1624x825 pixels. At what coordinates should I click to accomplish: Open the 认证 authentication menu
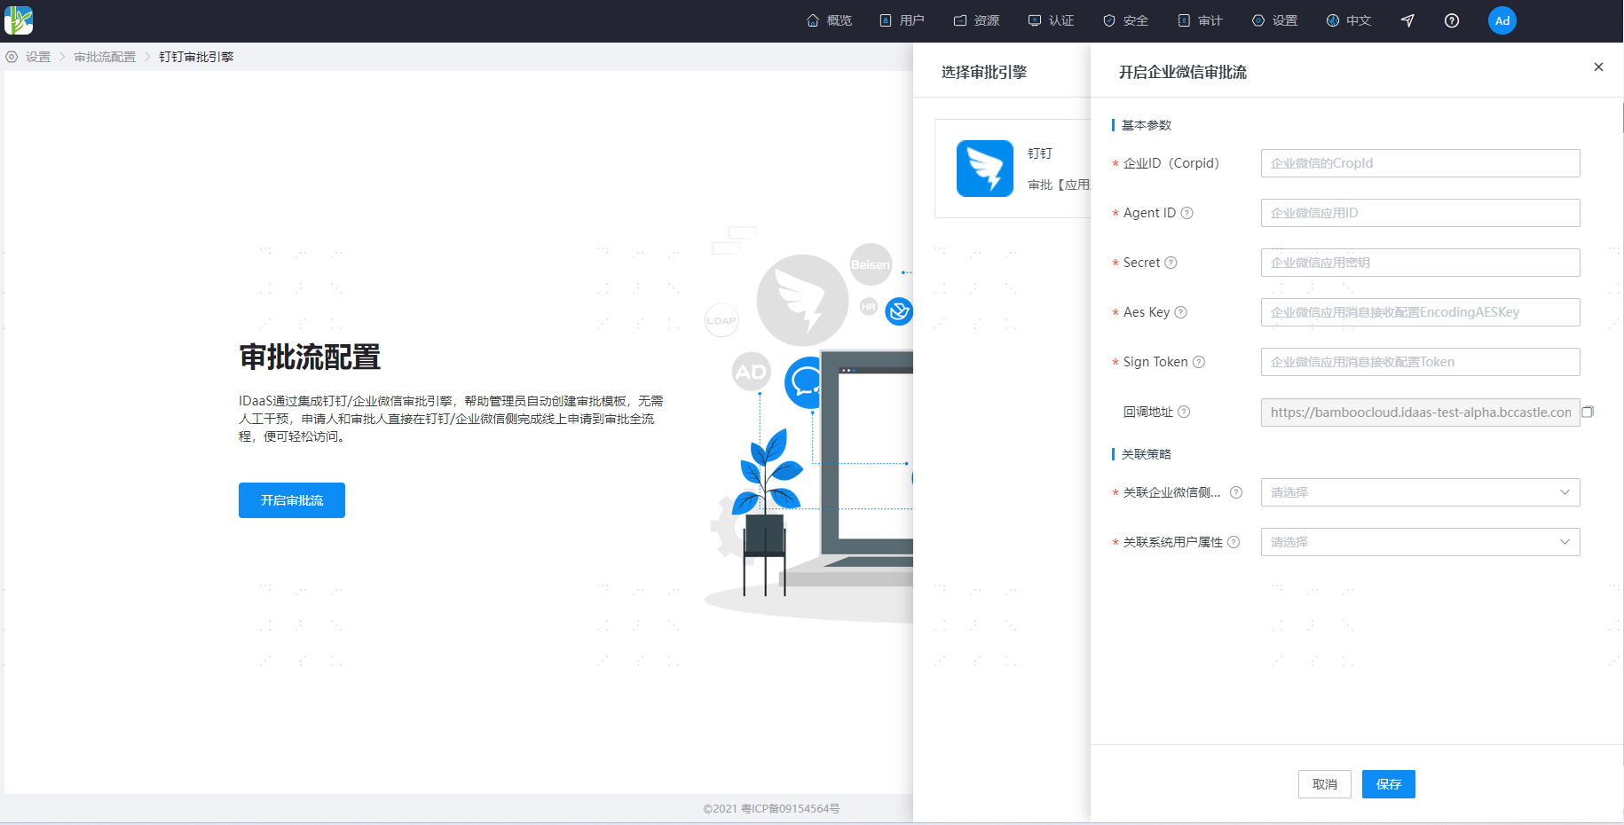[1051, 20]
